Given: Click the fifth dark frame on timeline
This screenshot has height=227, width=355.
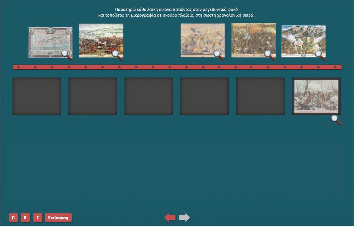Looking at the screenshot, I should (260, 96).
